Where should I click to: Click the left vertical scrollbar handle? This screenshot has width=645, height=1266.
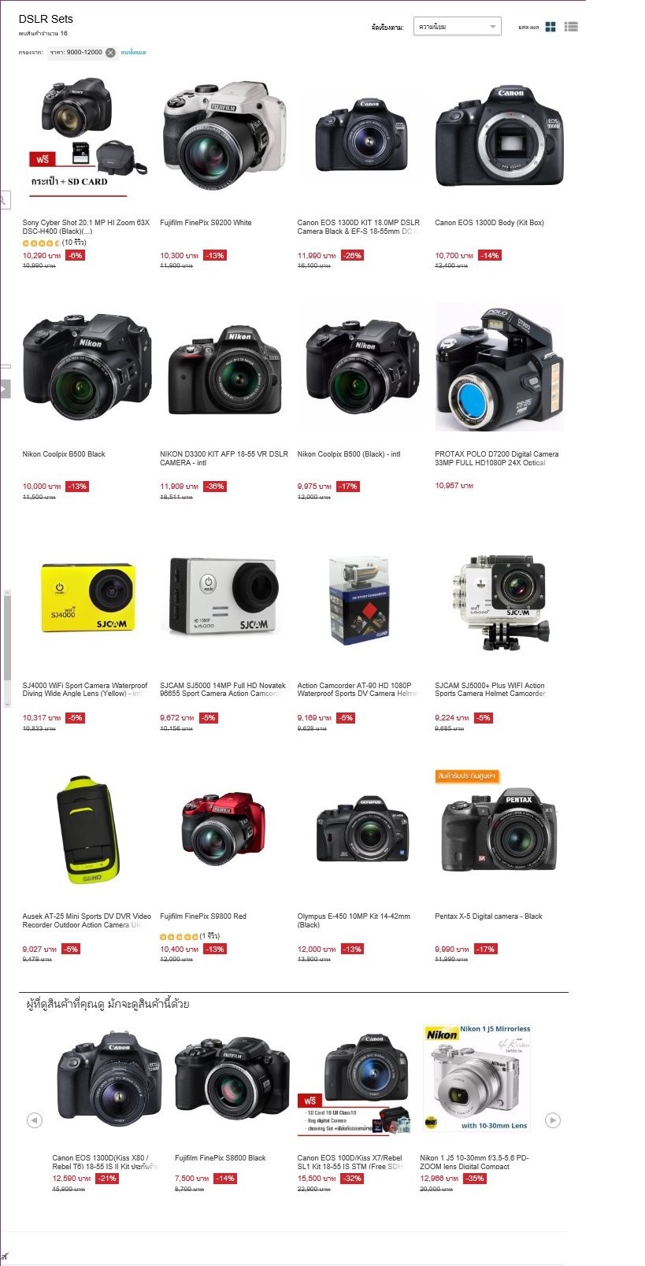click(7, 636)
